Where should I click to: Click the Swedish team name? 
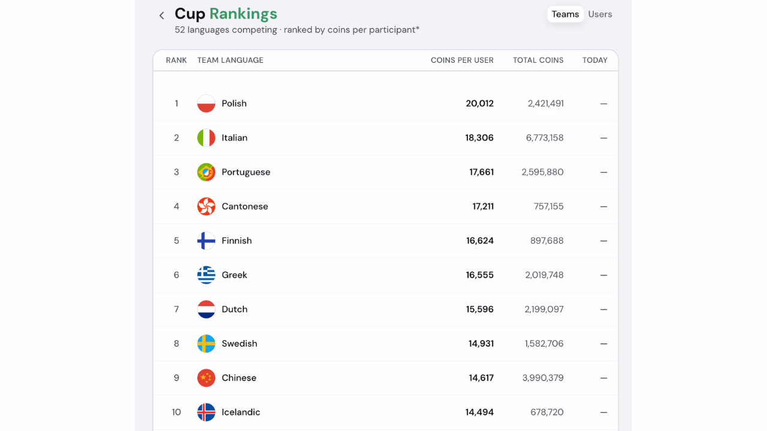tap(239, 344)
